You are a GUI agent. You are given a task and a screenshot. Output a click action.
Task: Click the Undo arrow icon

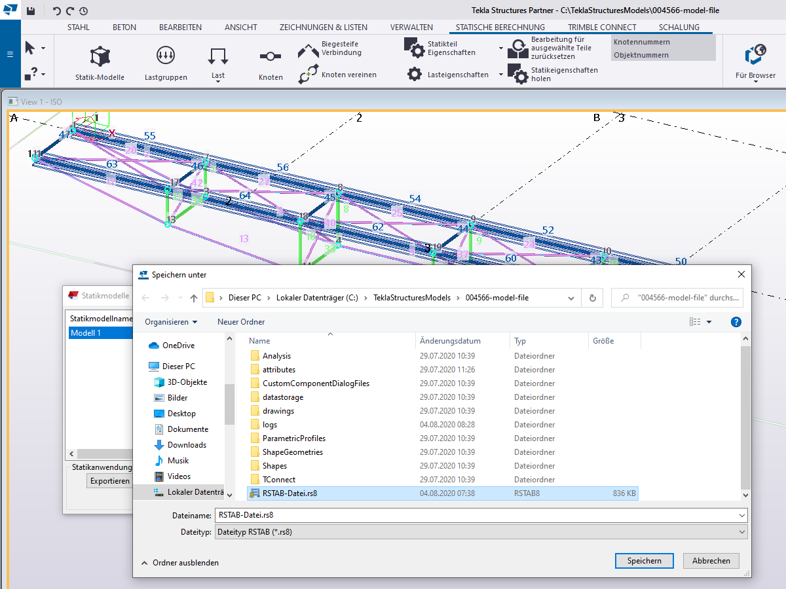pyautogui.click(x=57, y=10)
